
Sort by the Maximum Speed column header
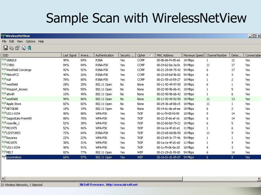click(x=193, y=55)
